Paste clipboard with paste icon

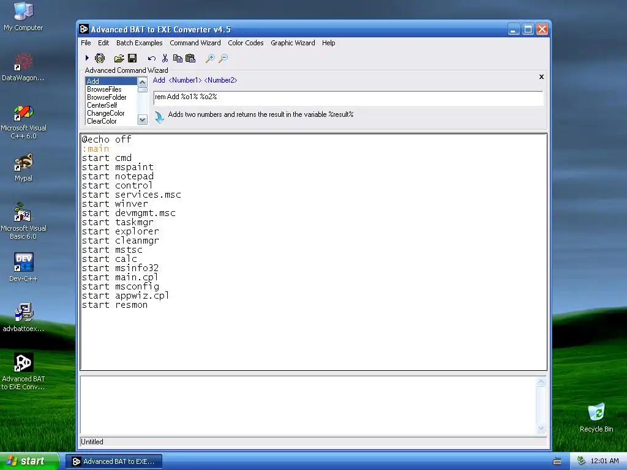click(190, 58)
